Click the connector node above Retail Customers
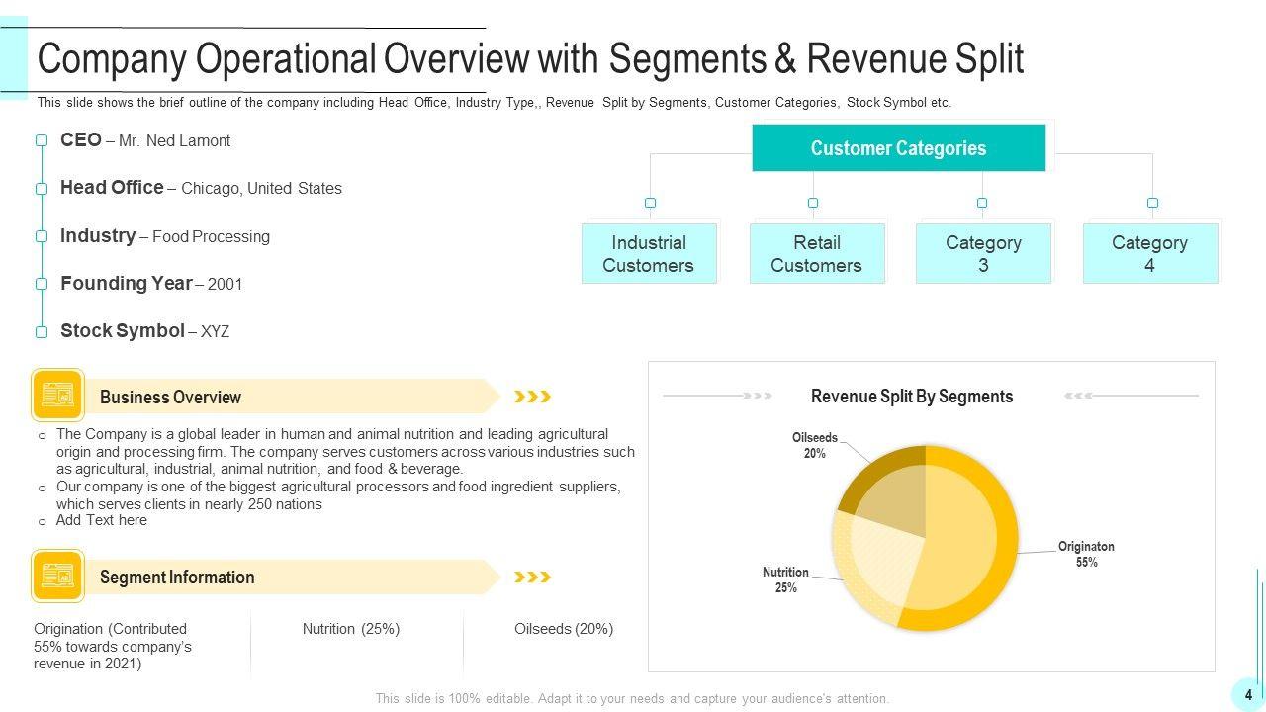1266x712 pixels. (x=813, y=203)
